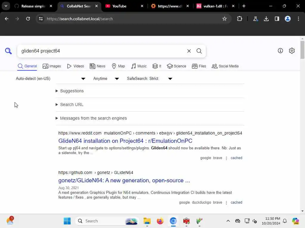Viewport: 305px width, 228px height.
Task: Open the Downloads icon in toolbar
Action: pyautogui.click(x=266, y=19)
